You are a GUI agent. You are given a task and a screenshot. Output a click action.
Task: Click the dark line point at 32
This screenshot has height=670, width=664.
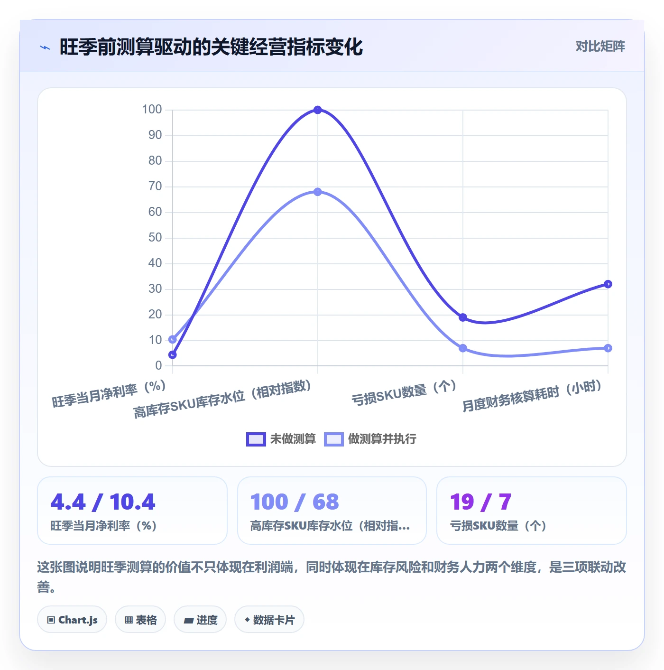[608, 284]
